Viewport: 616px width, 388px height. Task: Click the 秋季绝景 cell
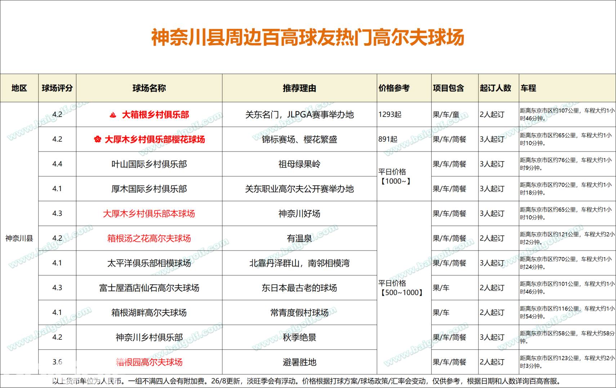click(300, 337)
